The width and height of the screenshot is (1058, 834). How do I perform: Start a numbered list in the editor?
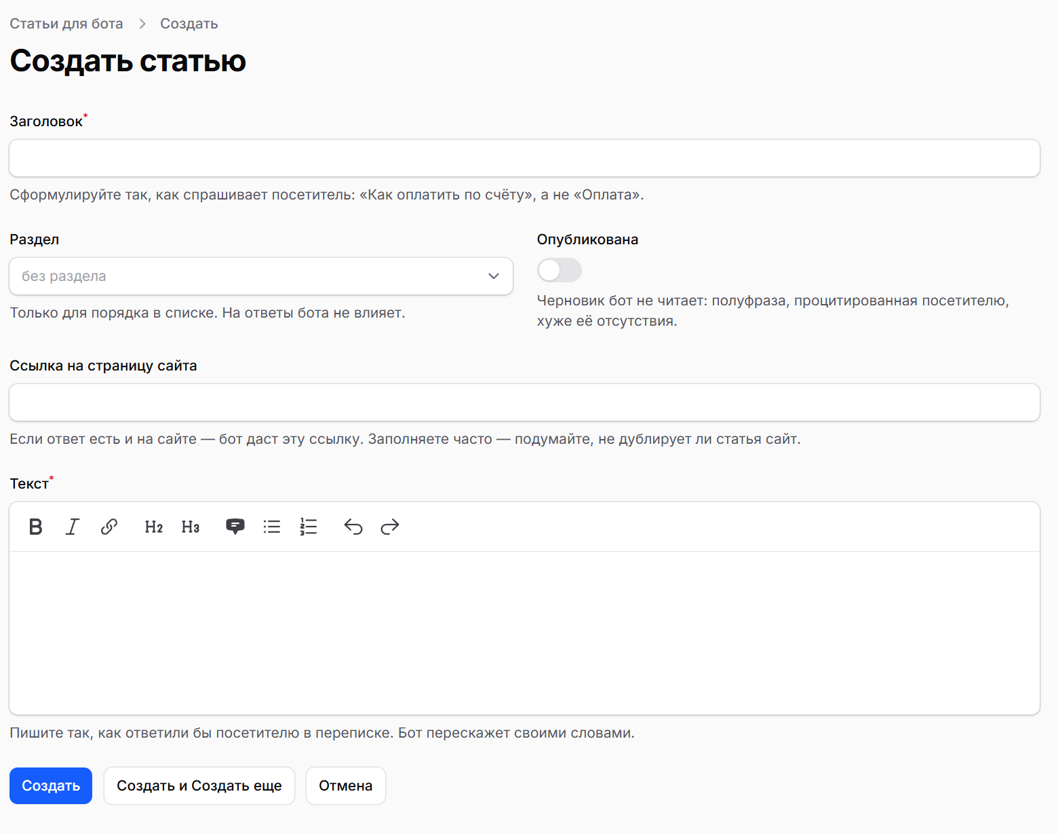tap(309, 527)
